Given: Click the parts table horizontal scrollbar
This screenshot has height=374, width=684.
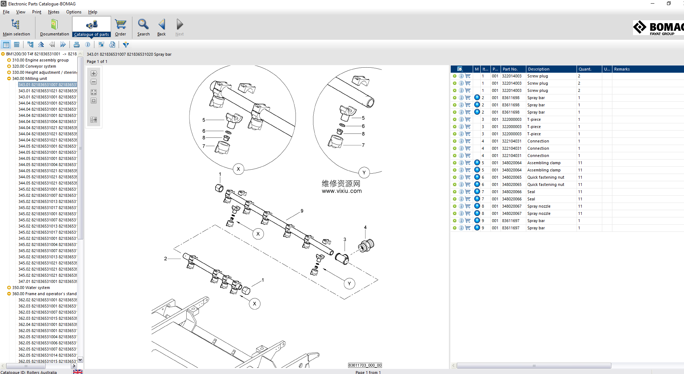Looking at the screenshot, I should tap(534, 366).
